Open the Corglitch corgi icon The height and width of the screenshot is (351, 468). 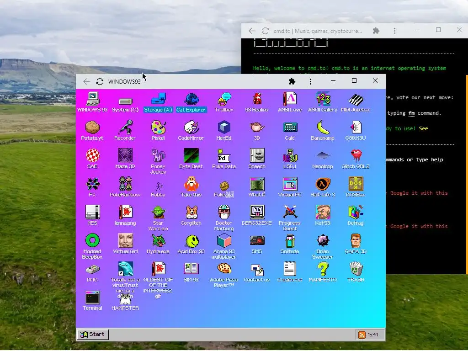click(x=191, y=213)
